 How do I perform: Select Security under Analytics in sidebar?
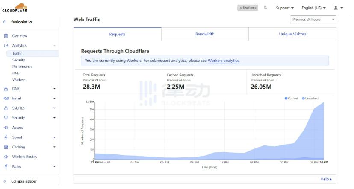[18, 60]
